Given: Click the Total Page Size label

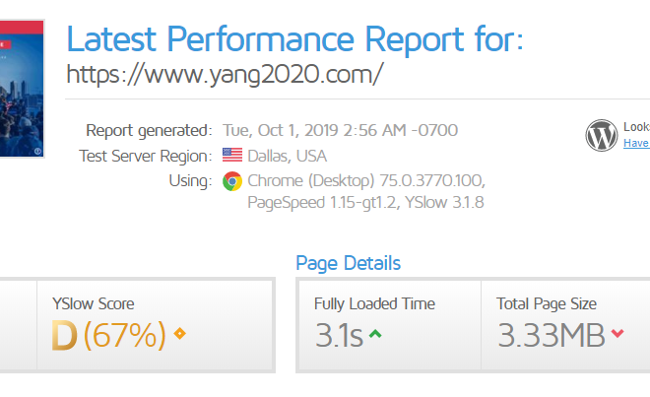Looking at the screenshot, I should coord(547,303).
